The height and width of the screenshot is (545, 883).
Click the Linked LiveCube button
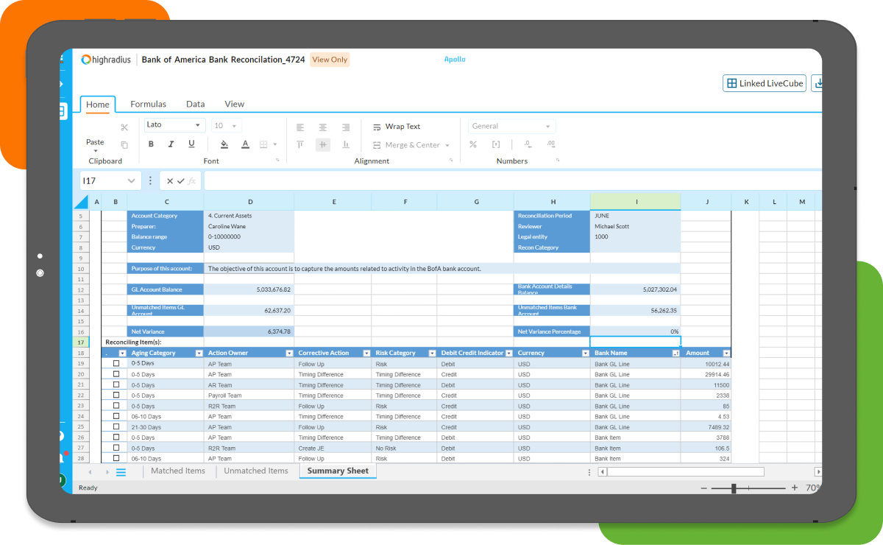pyautogui.click(x=765, y=83)
